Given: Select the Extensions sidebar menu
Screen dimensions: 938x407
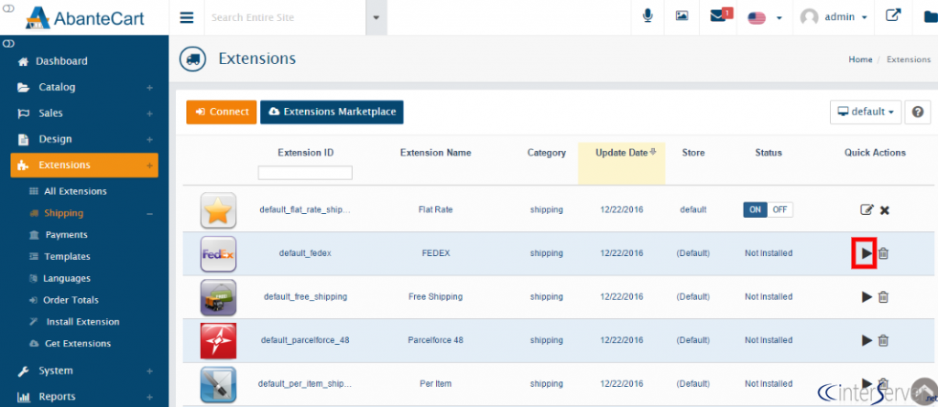Looking at the screenshot, I should pyautogui.click(x=83, y=165).
